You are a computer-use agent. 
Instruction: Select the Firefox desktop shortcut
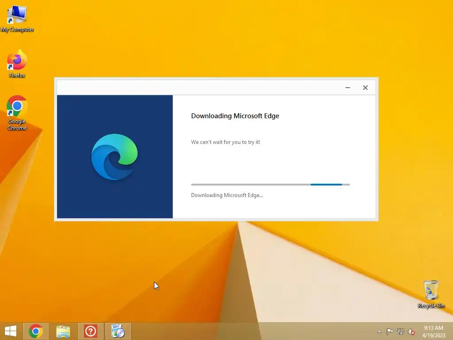(17, 64)
